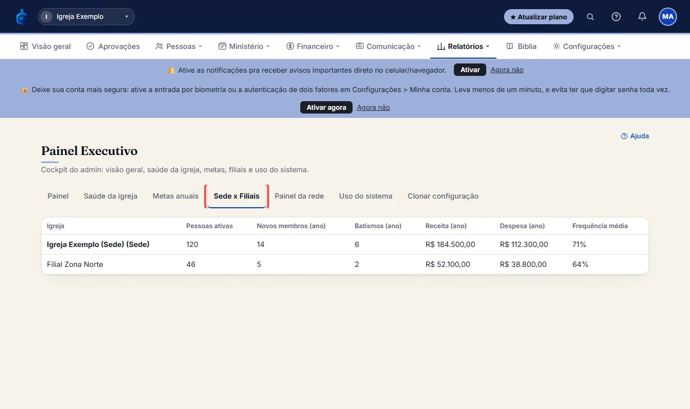Click the Atualizar plano button

539,17
